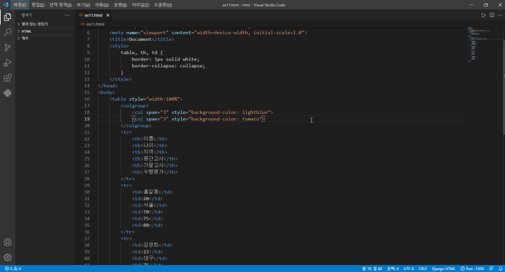Click the ex11.html breadcrumb file icon

pos(83,24)
